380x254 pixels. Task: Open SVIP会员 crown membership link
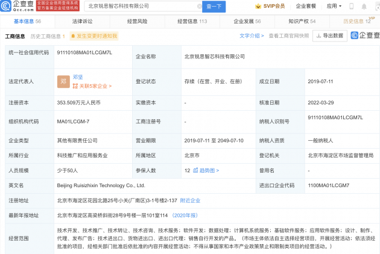coord(270,6)
